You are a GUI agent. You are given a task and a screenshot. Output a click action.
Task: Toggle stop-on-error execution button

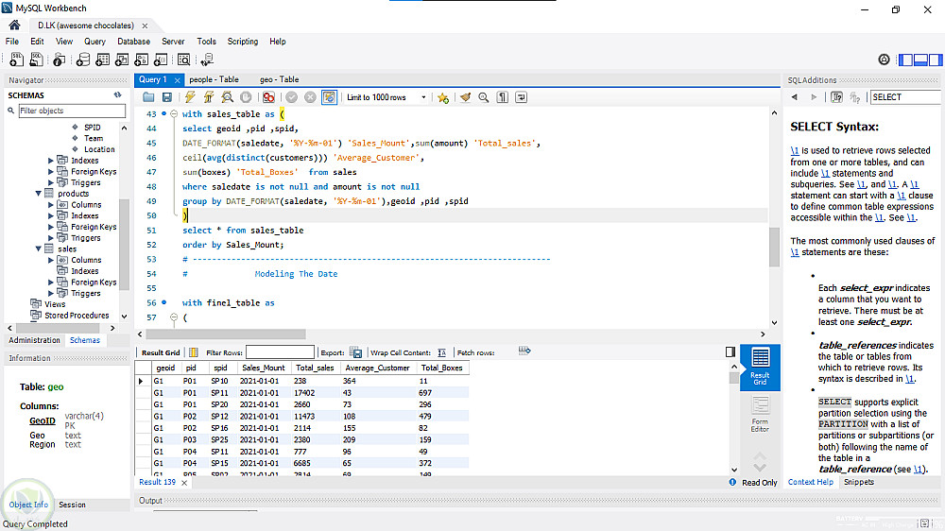(x=268, y=97)
